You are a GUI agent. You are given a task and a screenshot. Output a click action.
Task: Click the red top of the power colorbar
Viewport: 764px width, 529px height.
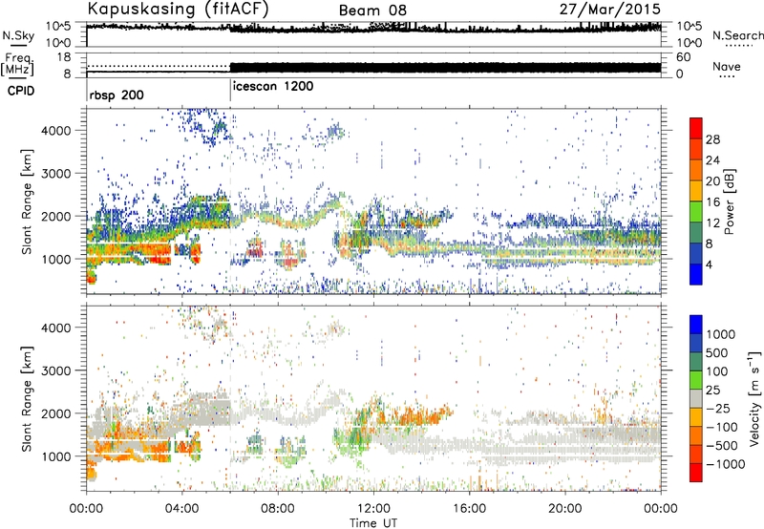point(696,128)
